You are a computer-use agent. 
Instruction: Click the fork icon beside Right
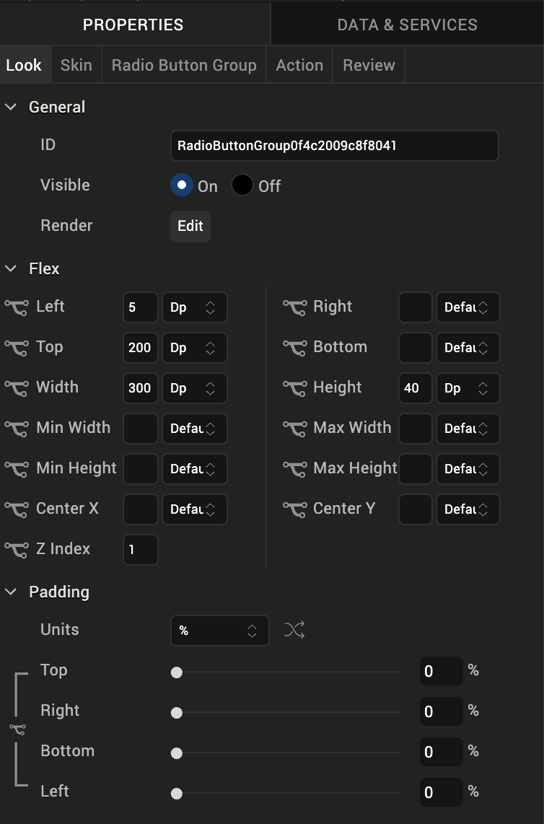click(x=294, y=307)
